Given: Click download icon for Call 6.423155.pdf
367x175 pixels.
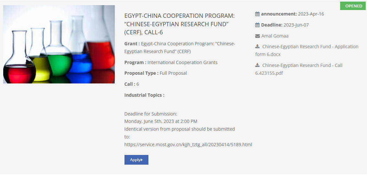Looking at the screenshot, I should 257,65.
